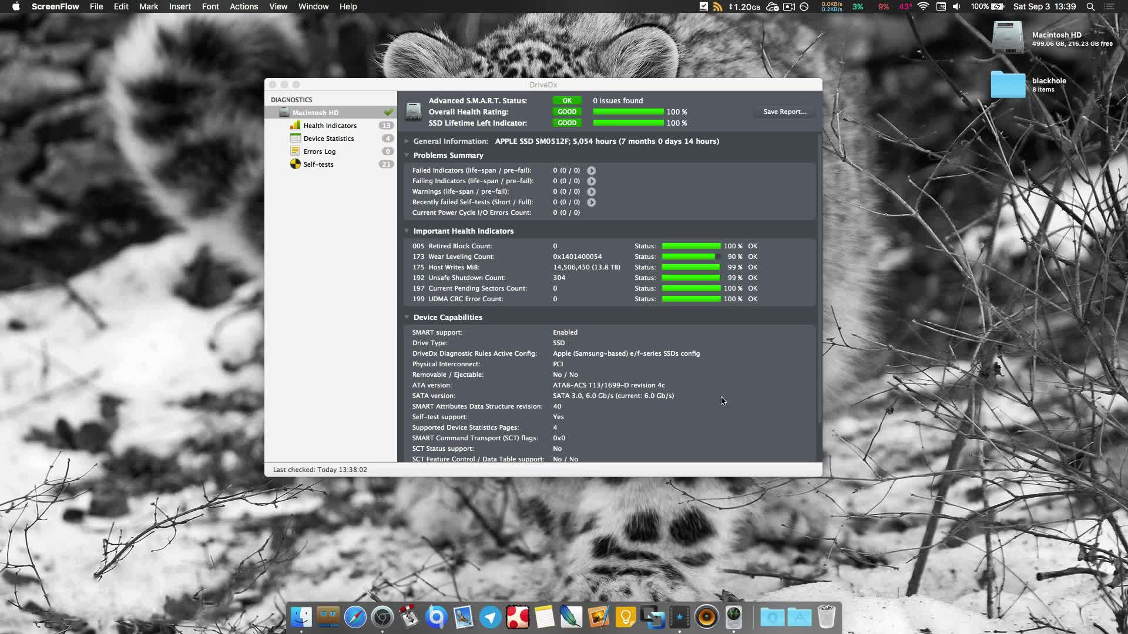Screen dimensions: 1128x634
Task: Click the Retired Block Count indicator row
Action: click(x=610, y=246)
